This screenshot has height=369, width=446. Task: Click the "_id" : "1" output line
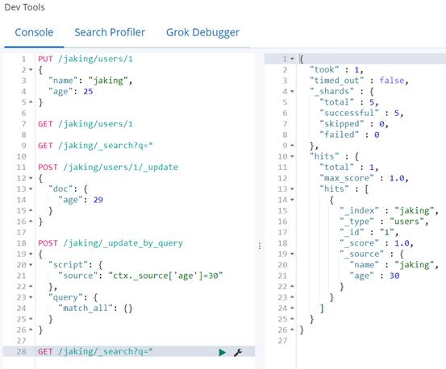pos(369,233)
